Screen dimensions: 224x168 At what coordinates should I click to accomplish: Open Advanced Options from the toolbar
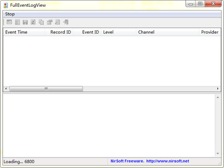coord(9,22)
